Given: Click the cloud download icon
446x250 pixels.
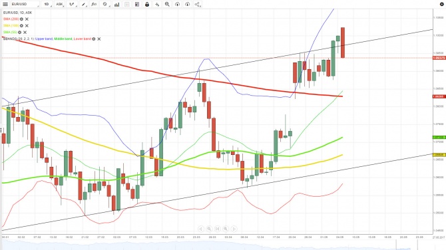Looking at the screenshot, I should coord(187,4).
